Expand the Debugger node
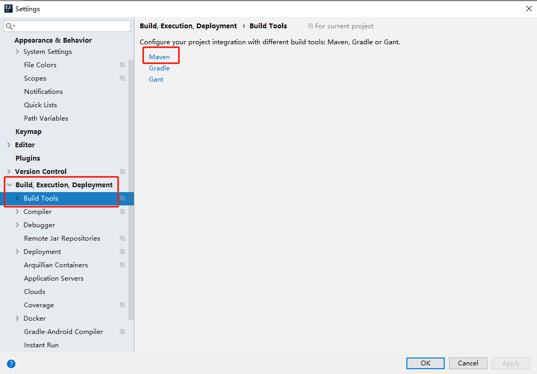 17,225
